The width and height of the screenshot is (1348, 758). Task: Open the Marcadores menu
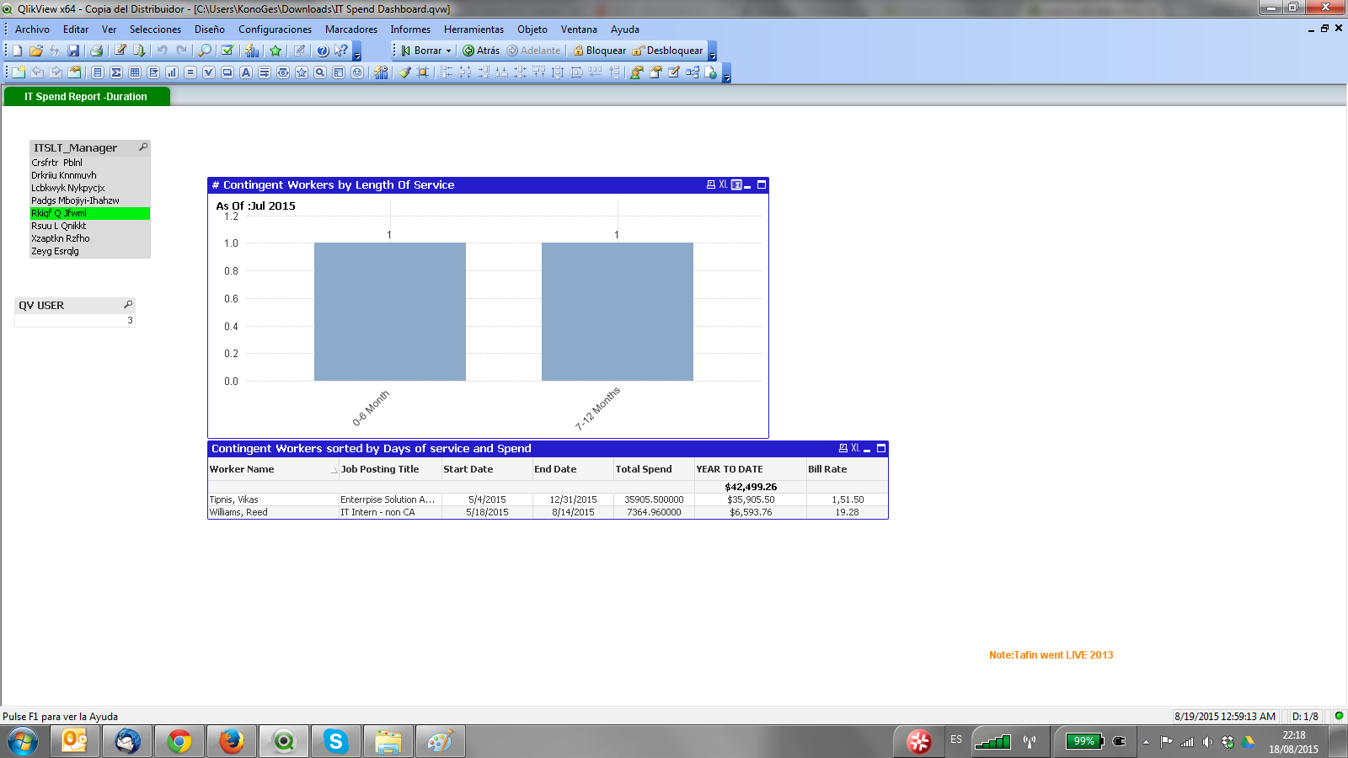point(351,29)
